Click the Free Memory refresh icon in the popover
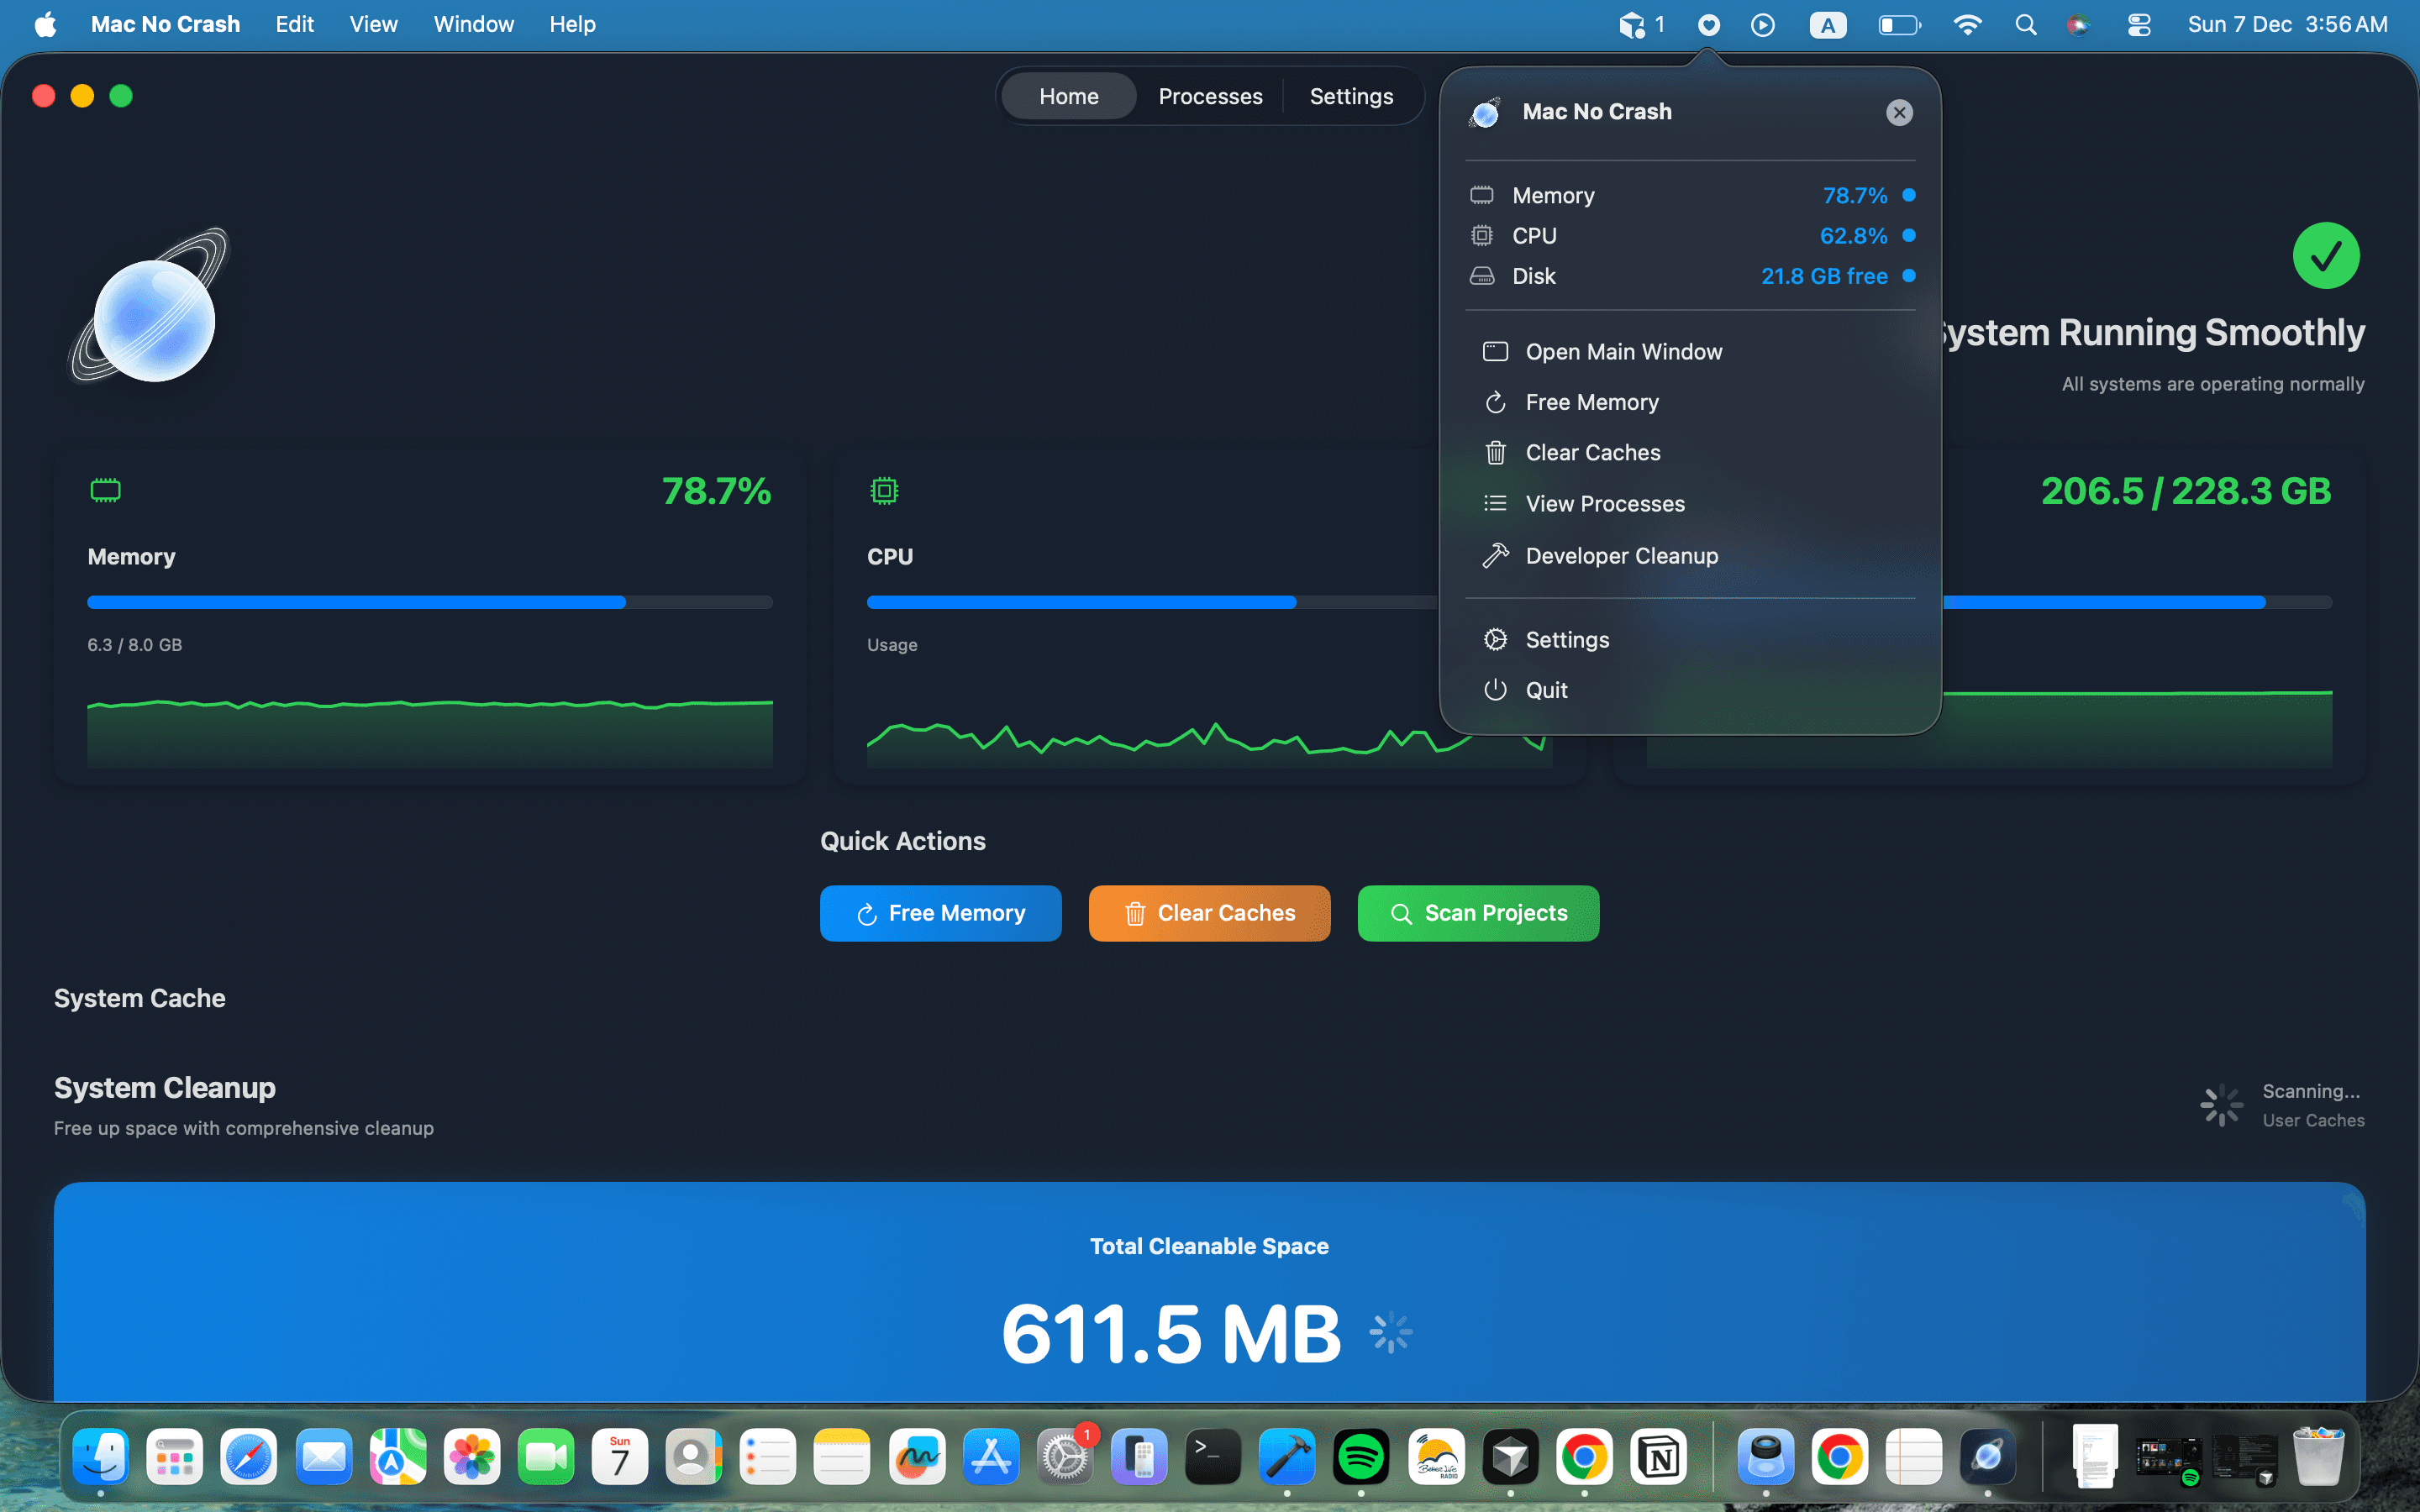This screenshot has height=1512, width=2420. [1496, 402]
